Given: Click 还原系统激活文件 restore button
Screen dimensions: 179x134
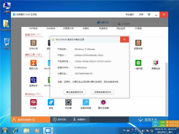Looking at the screenshot, I should click(x=103, y=92).
